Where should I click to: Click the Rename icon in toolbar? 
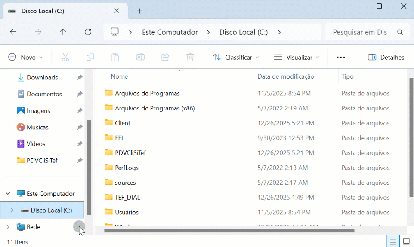pyautogui.click(x=140, y=57)
